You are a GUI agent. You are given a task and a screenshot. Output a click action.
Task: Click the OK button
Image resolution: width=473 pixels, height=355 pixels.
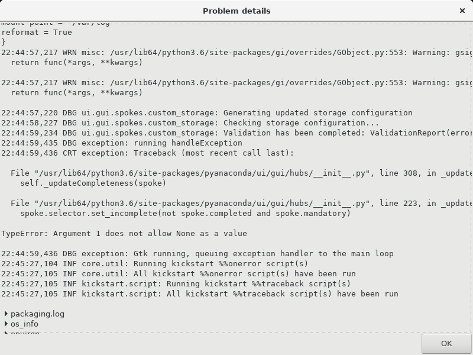[x=446, y=344]
